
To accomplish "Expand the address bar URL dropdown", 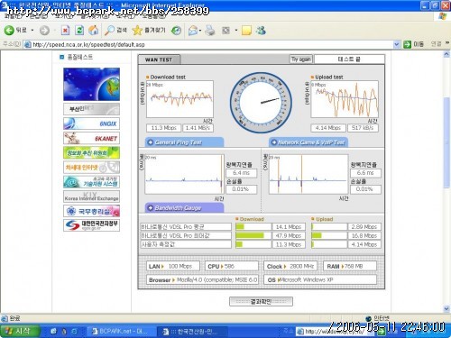I will tap(397, 44).
